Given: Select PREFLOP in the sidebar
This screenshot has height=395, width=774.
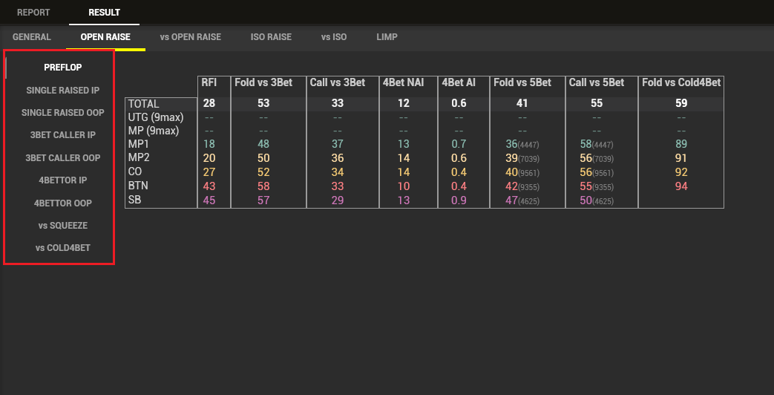Looking at the screenshot, I should (x=62, y=68).
